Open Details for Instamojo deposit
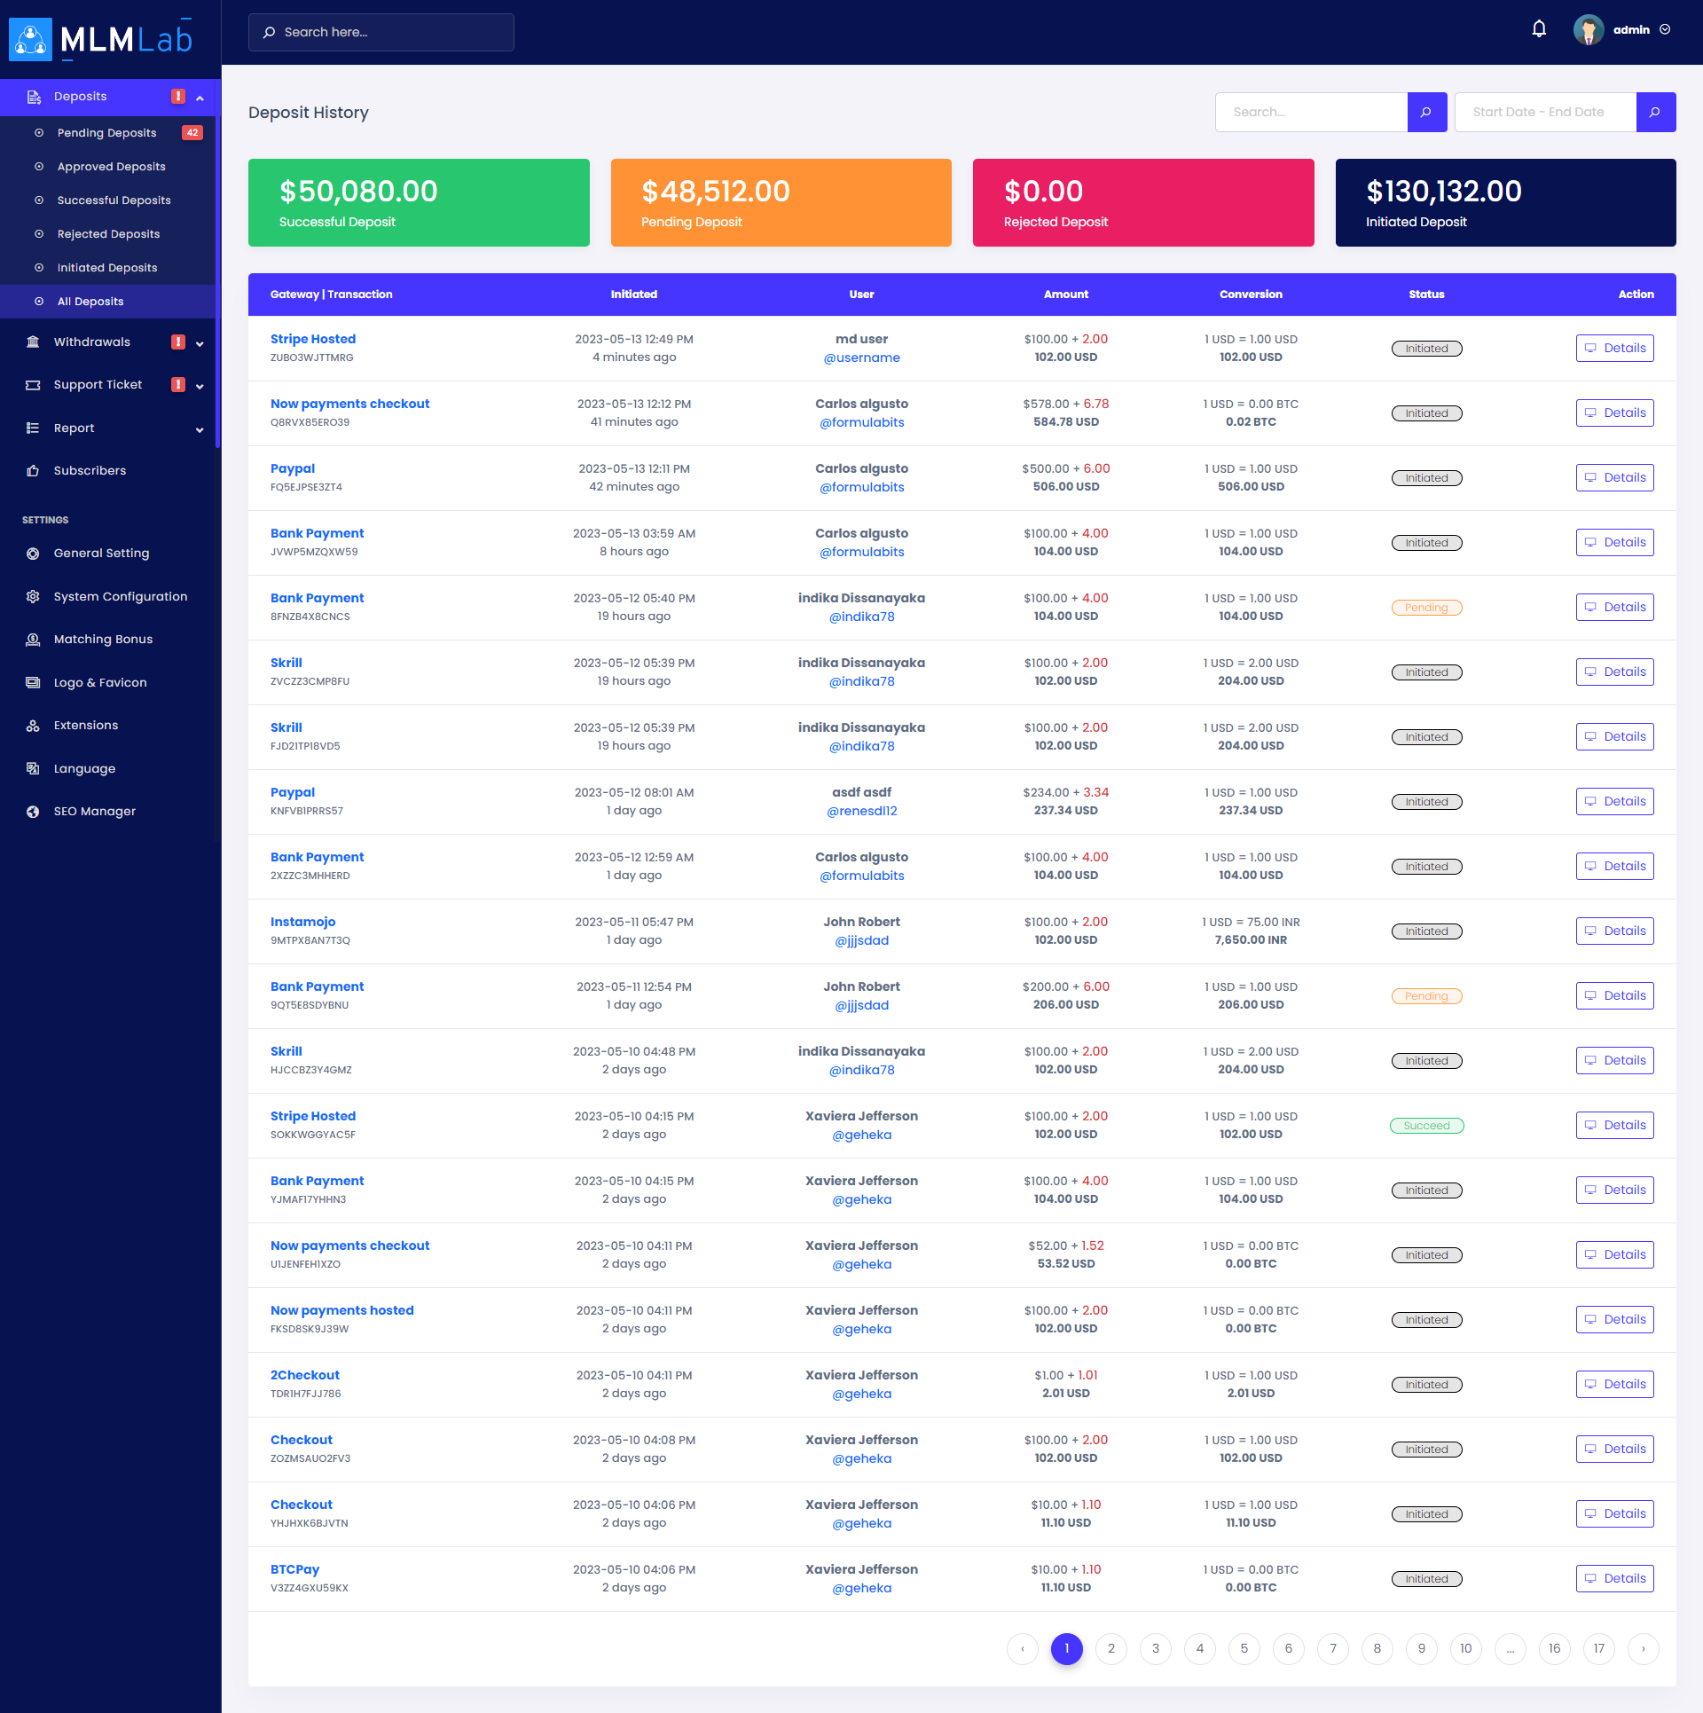The image size is (1703, 1713). click(x=1614, y=931)
